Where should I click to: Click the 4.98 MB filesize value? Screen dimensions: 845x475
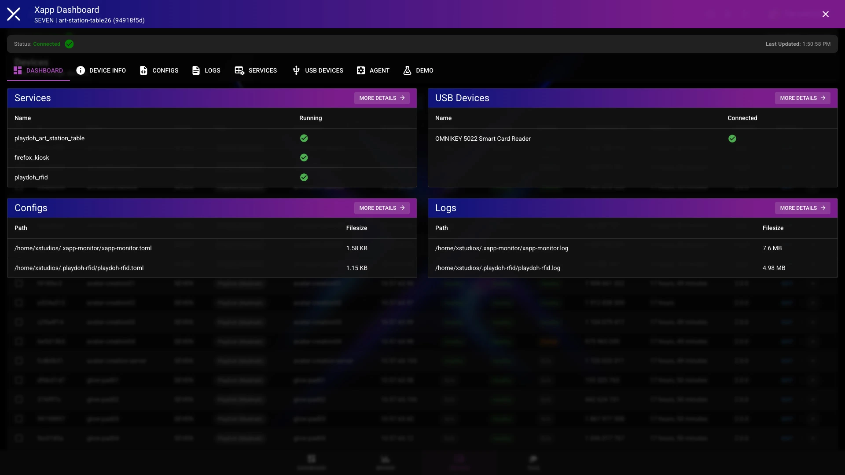[774, 268]
